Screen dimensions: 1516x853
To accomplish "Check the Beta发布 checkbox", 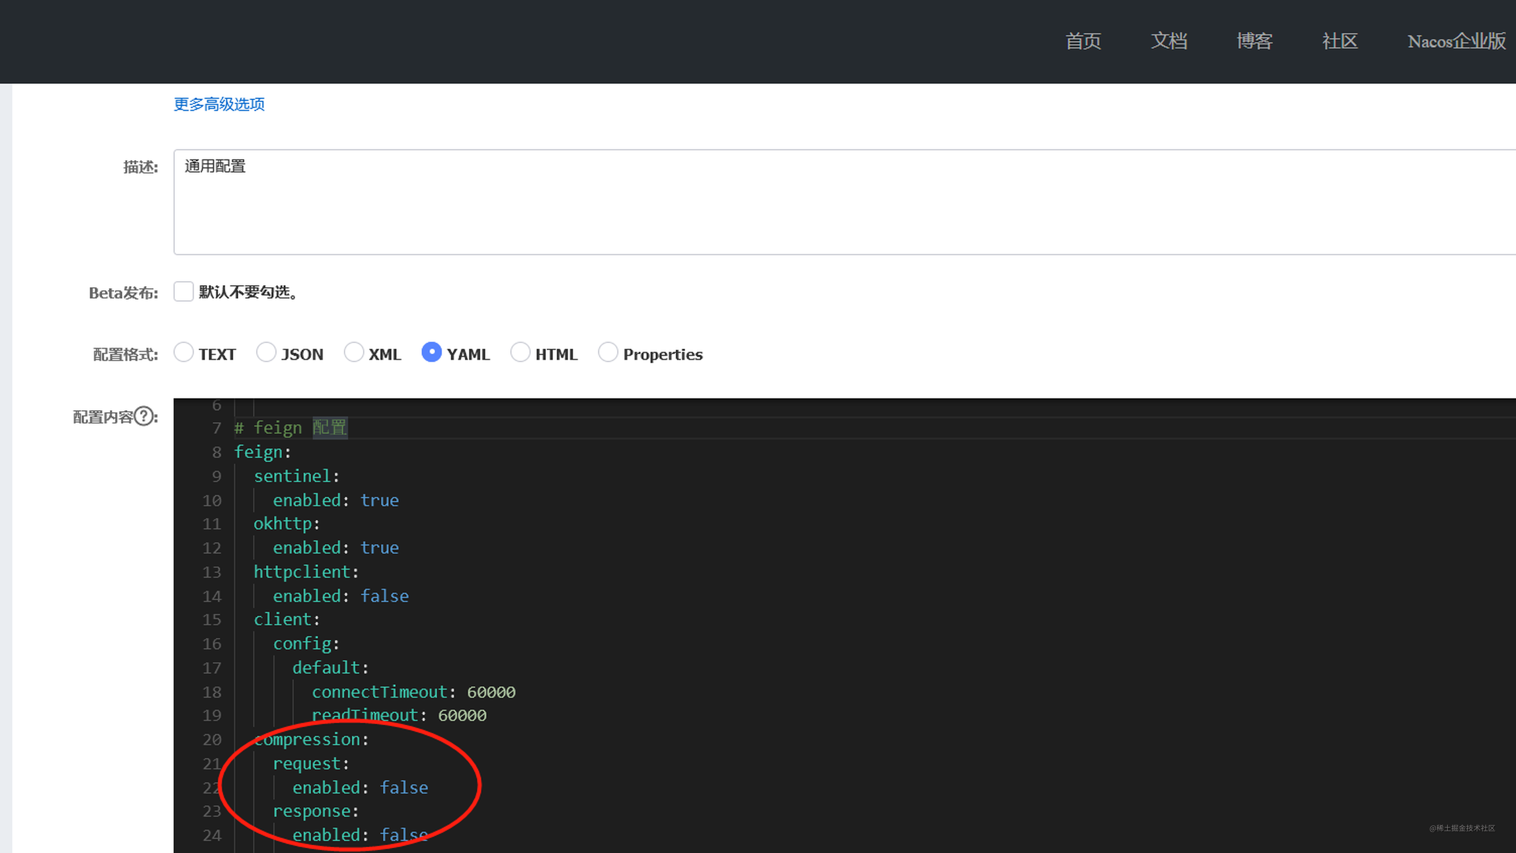I will click(x=183, y=291).
